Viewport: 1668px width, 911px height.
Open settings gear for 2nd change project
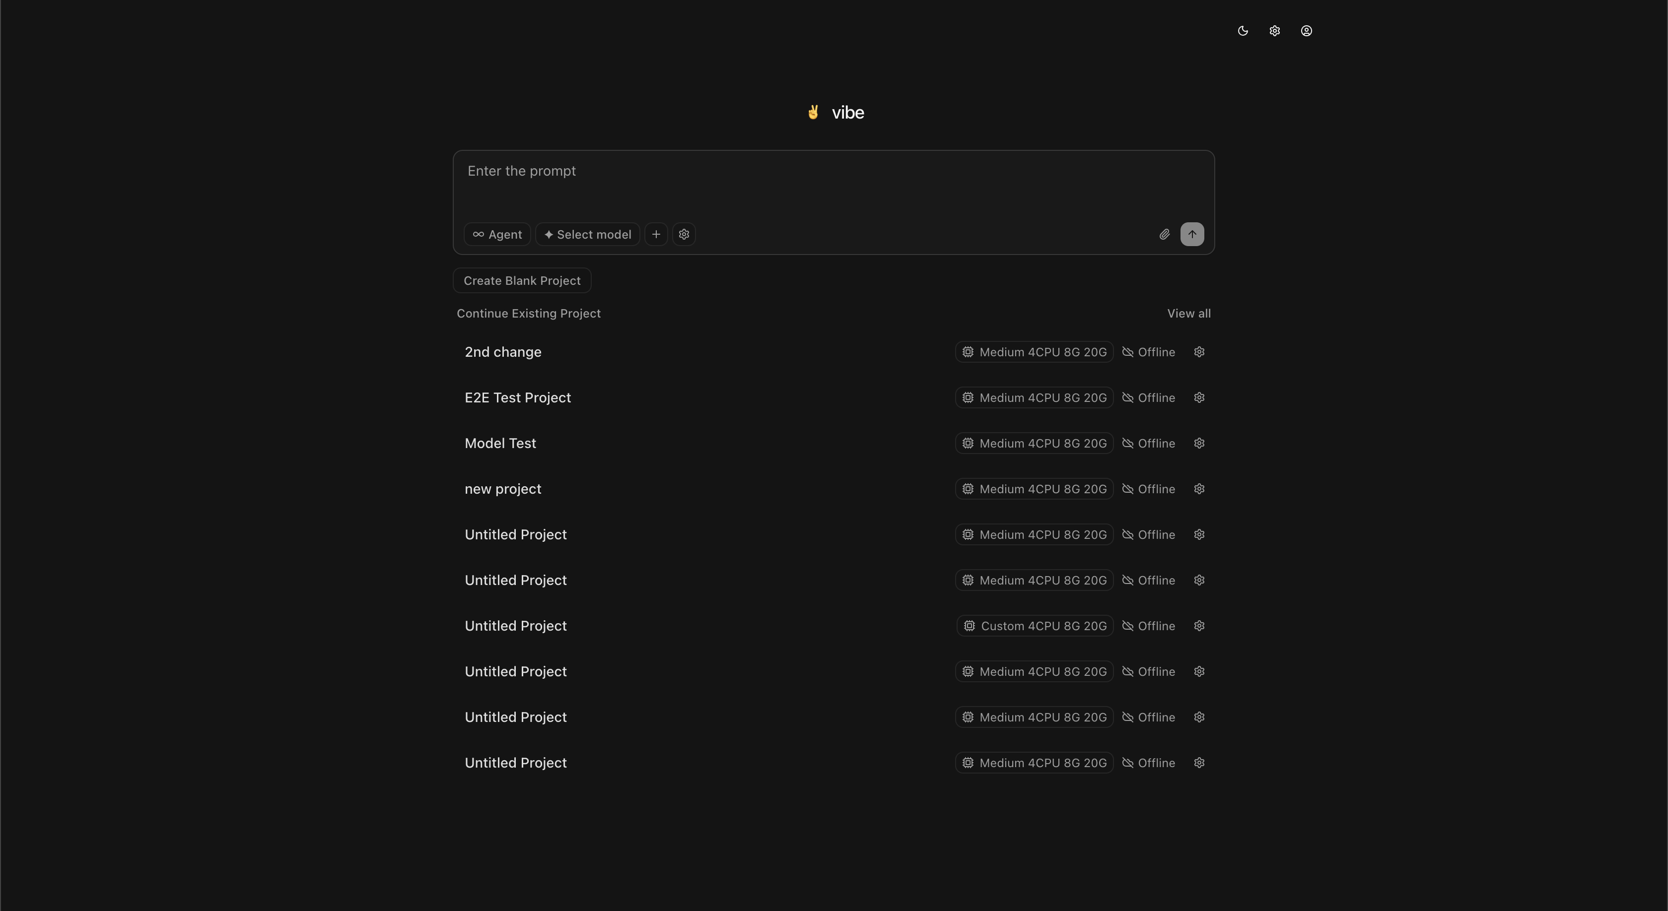(1198, 352)
